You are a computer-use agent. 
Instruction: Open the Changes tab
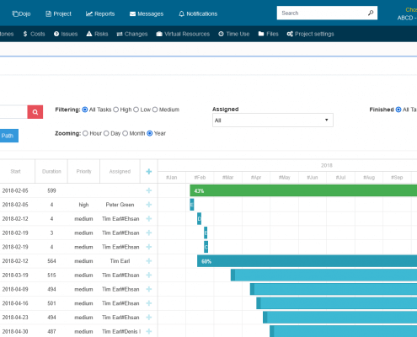tap(132, 34)
